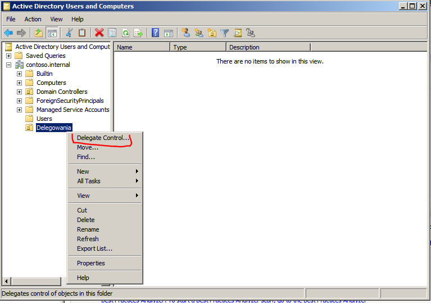This screenshot has width=431, height=303.
Task: Select Delete from context menu
Action: 105,220
